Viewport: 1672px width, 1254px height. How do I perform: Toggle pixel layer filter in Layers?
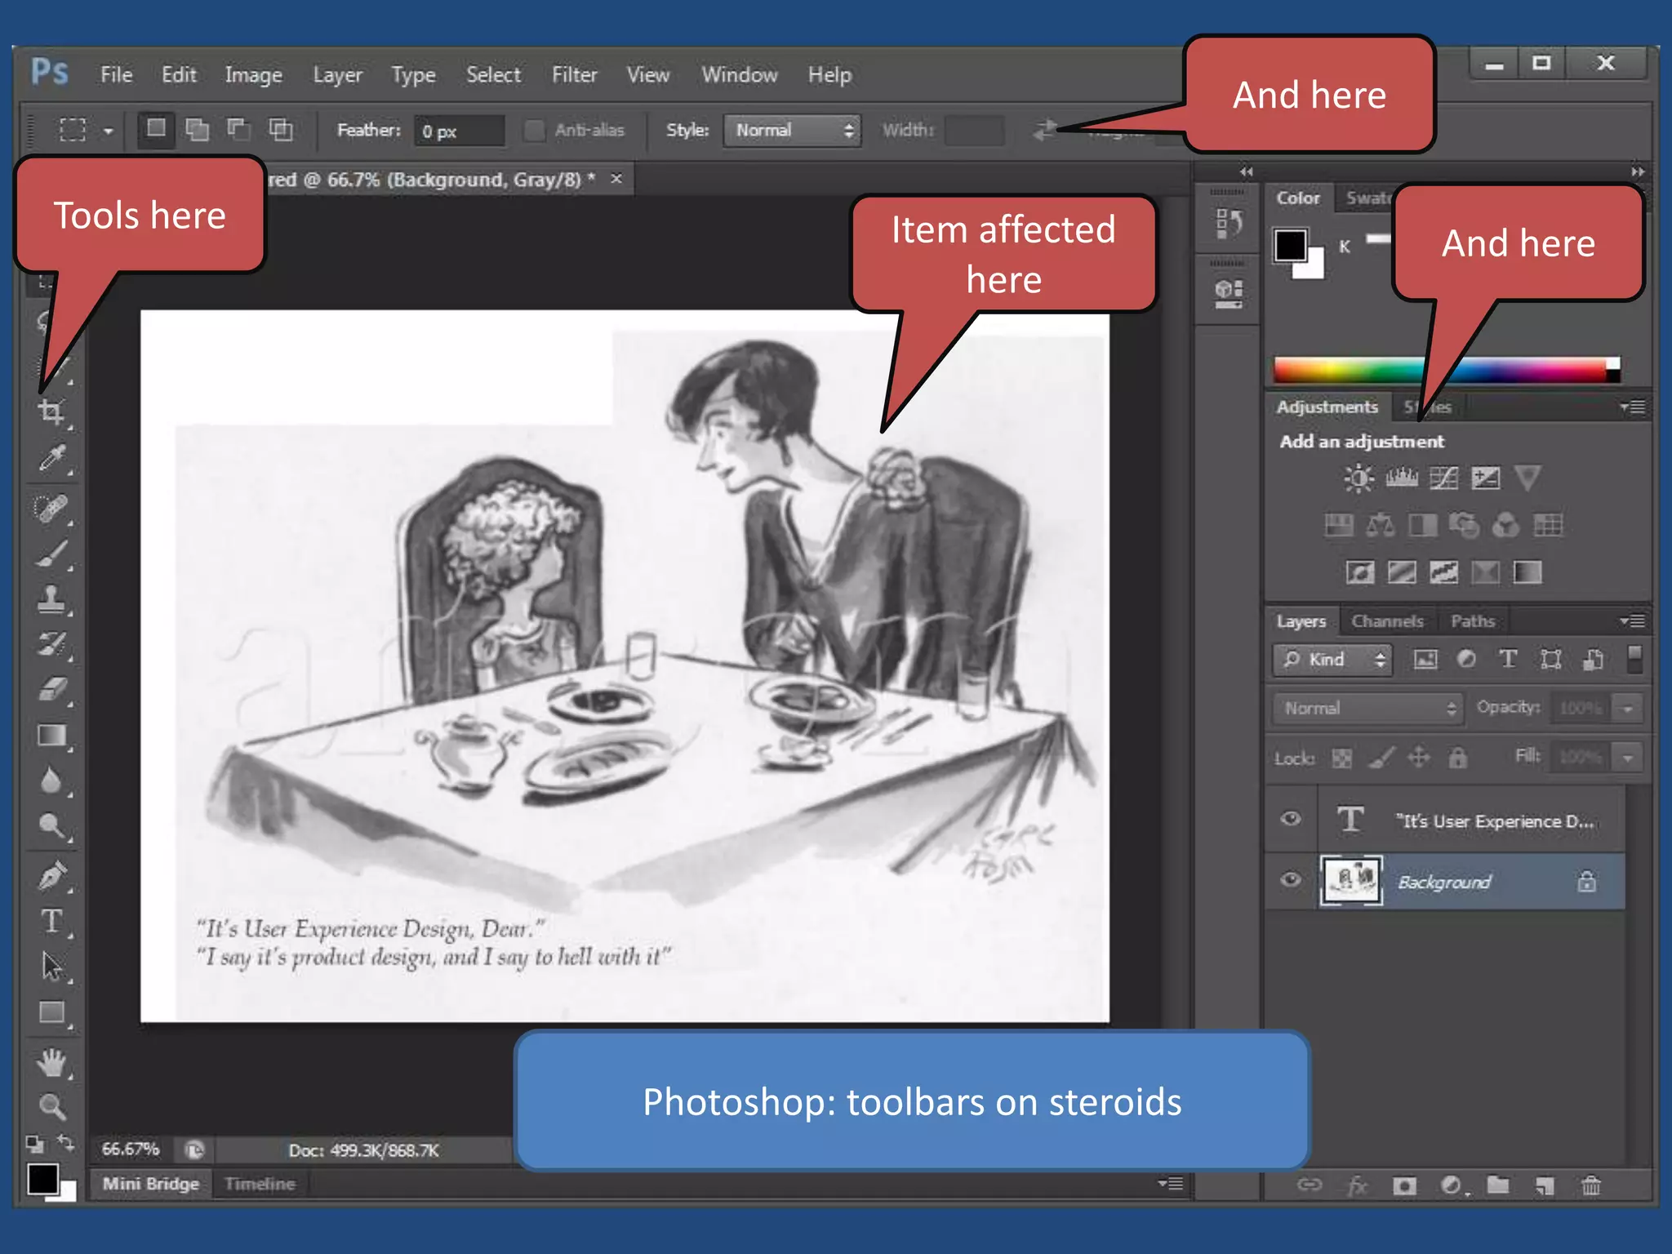(1425, 659)
